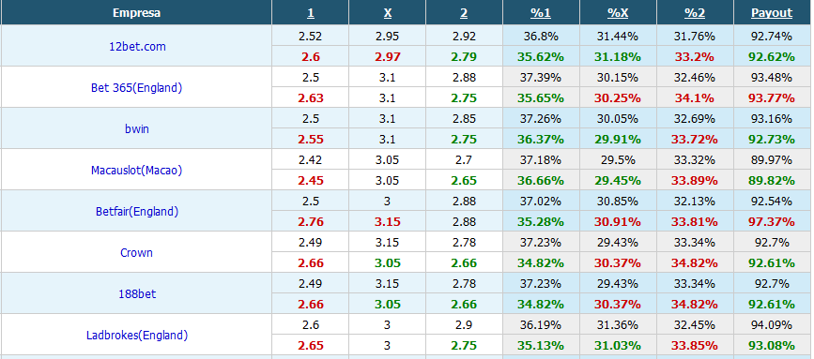
Task: Open the bwin bookmaker link
Action: click(136, 128)
